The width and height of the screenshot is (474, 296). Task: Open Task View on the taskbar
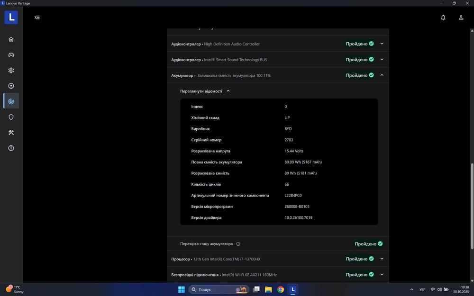coord(256,290)
